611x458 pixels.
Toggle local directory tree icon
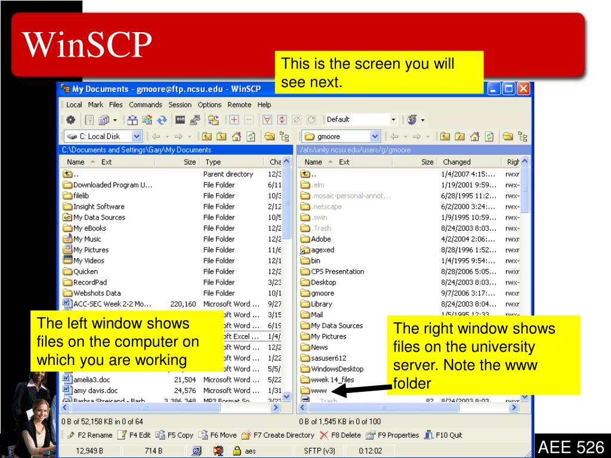285,137
